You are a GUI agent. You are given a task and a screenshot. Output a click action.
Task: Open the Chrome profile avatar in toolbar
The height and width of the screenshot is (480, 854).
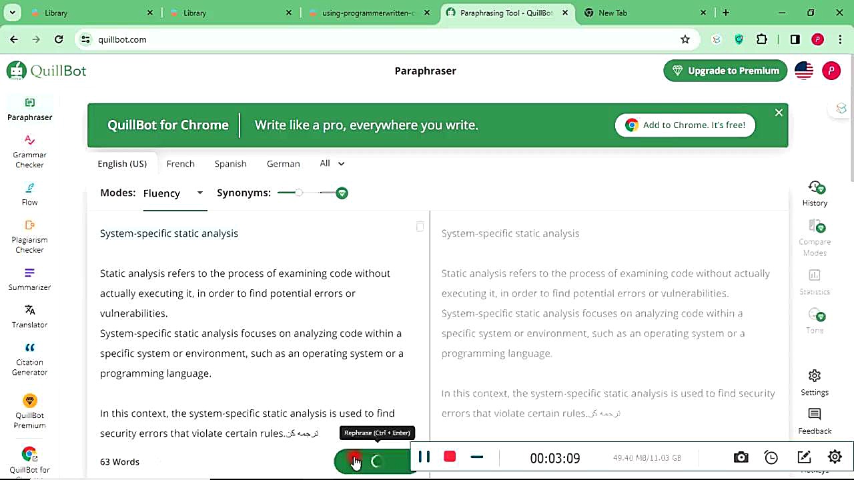[x=817, y=39]
